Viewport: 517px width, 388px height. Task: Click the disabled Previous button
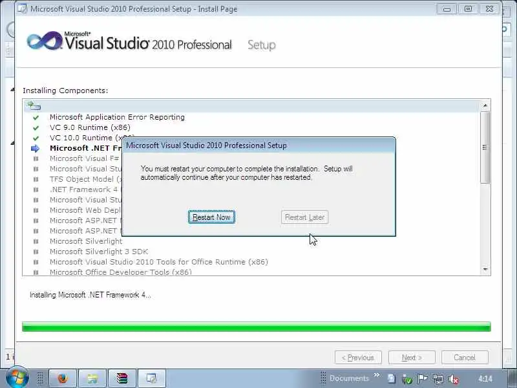pyautogui.click(x=358, y=358)
